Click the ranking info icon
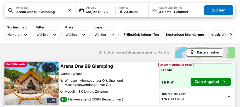The width and height of the screenshot is (240, 107). tap(101, 52)
